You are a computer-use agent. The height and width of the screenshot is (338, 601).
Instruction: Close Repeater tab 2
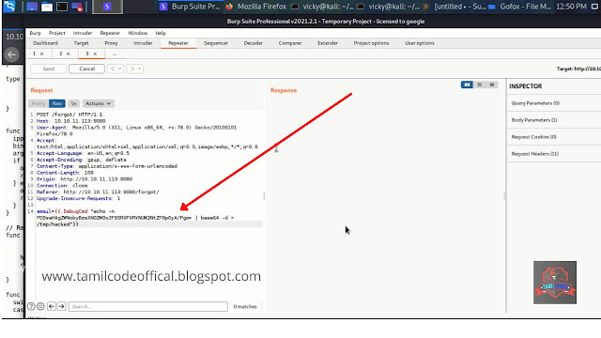click(x=69, y=54)
